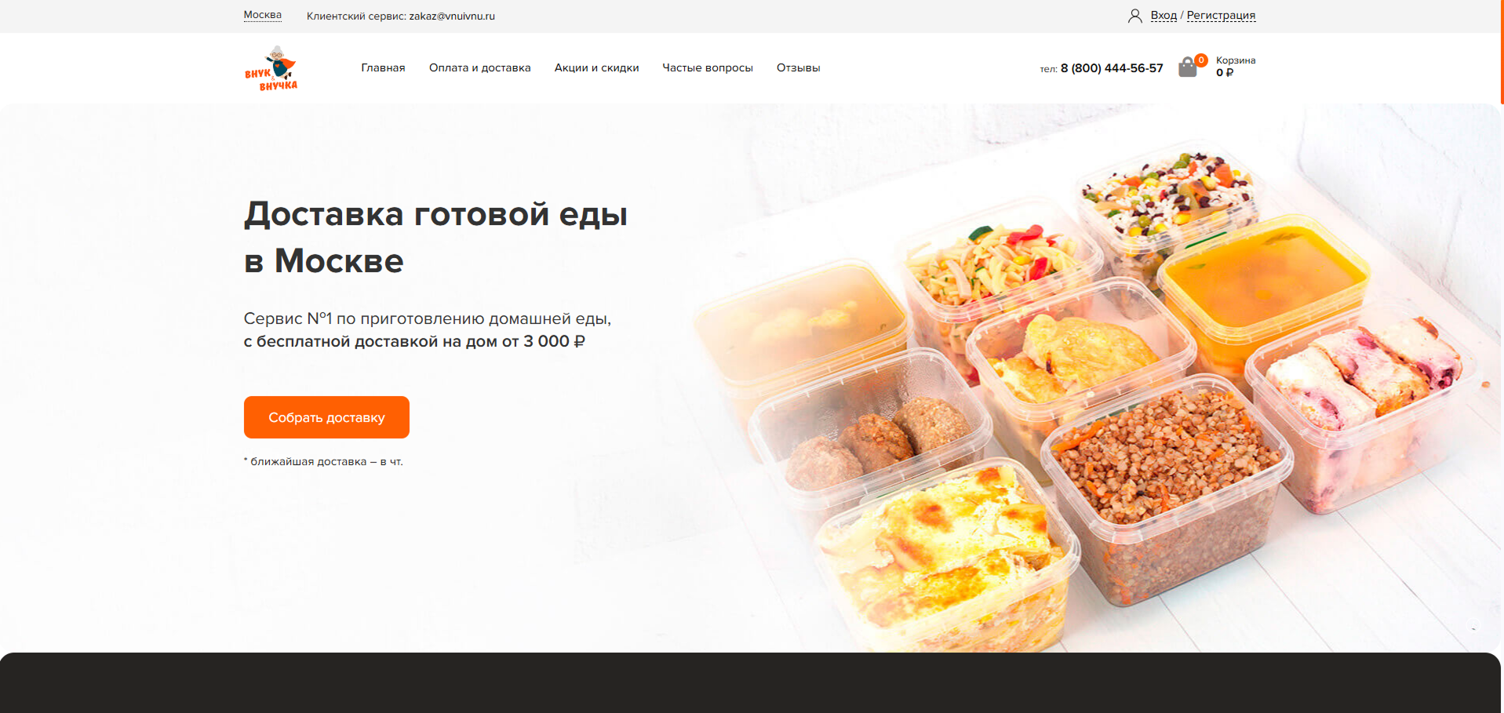Open the Отзывы page
Screen dimensions: 1504x713
coord(798,67)
